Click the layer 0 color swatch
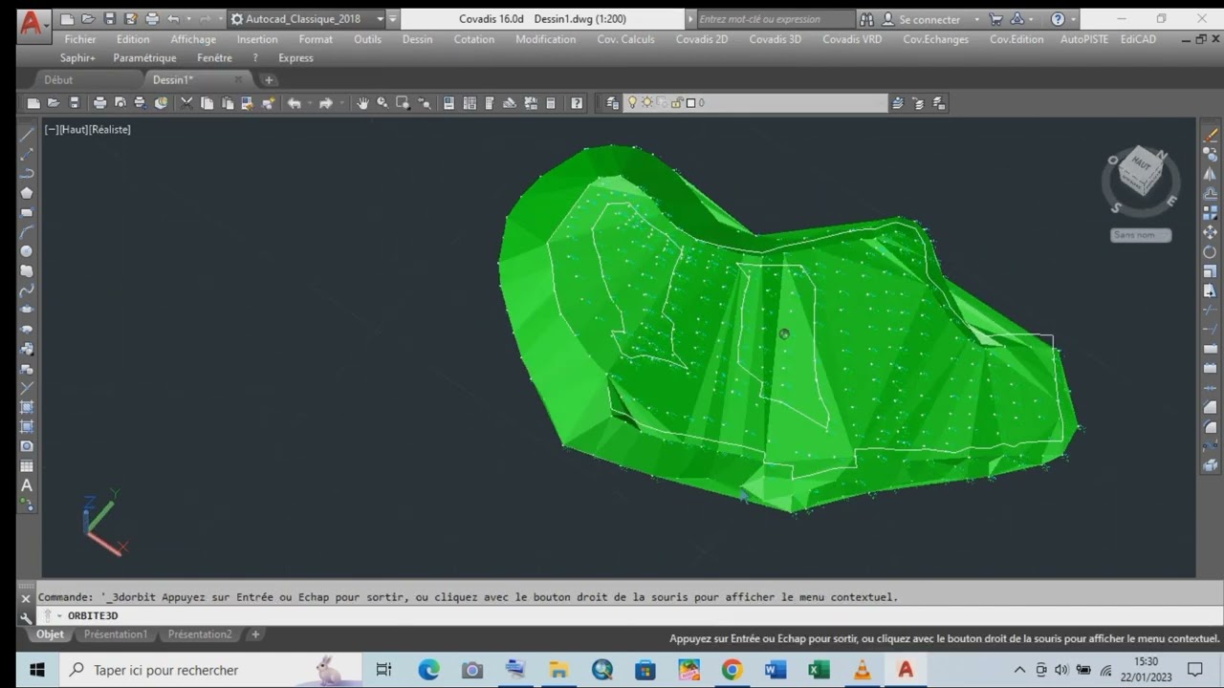Image resolution: width=1224 pixels, height=688 pixels. coord(690,103)
